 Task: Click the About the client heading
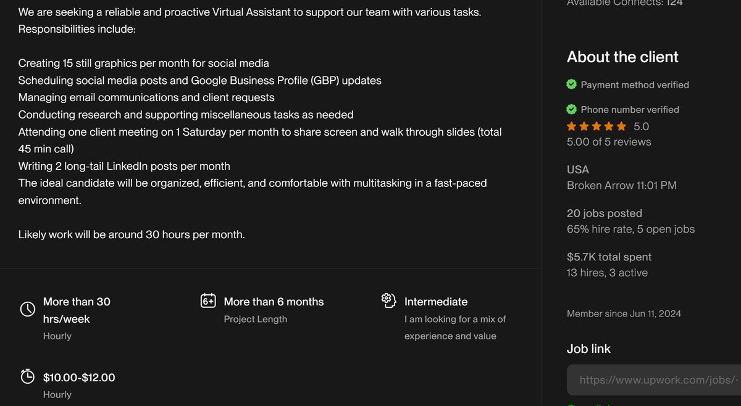[x=622, y=57]
